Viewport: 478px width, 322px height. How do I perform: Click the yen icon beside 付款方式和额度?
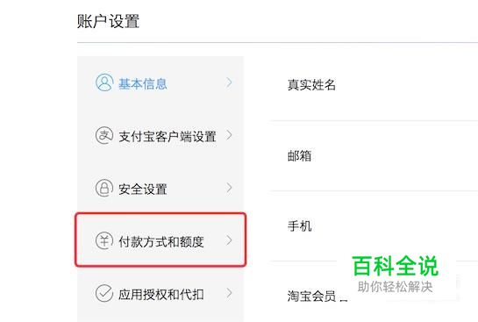104,240
